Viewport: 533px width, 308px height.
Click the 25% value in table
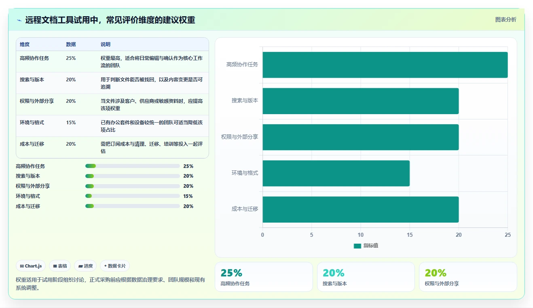click(71, 58)
